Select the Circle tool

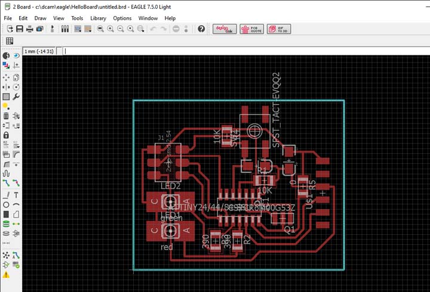[x=6, y=205]
